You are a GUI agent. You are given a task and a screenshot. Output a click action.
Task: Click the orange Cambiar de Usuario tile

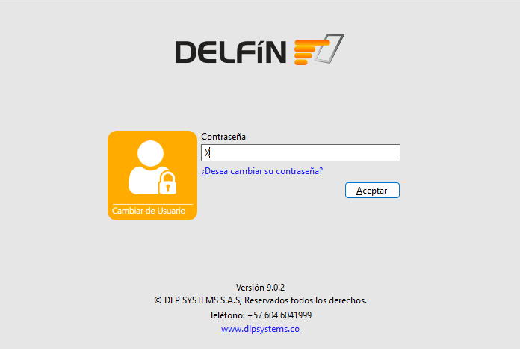(152, 176)
